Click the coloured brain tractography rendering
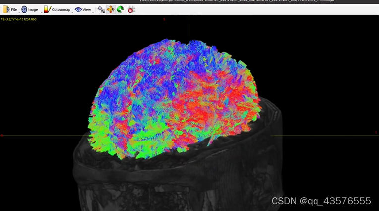This screenshot has height=211, width=379. click(x=174, y=99)
